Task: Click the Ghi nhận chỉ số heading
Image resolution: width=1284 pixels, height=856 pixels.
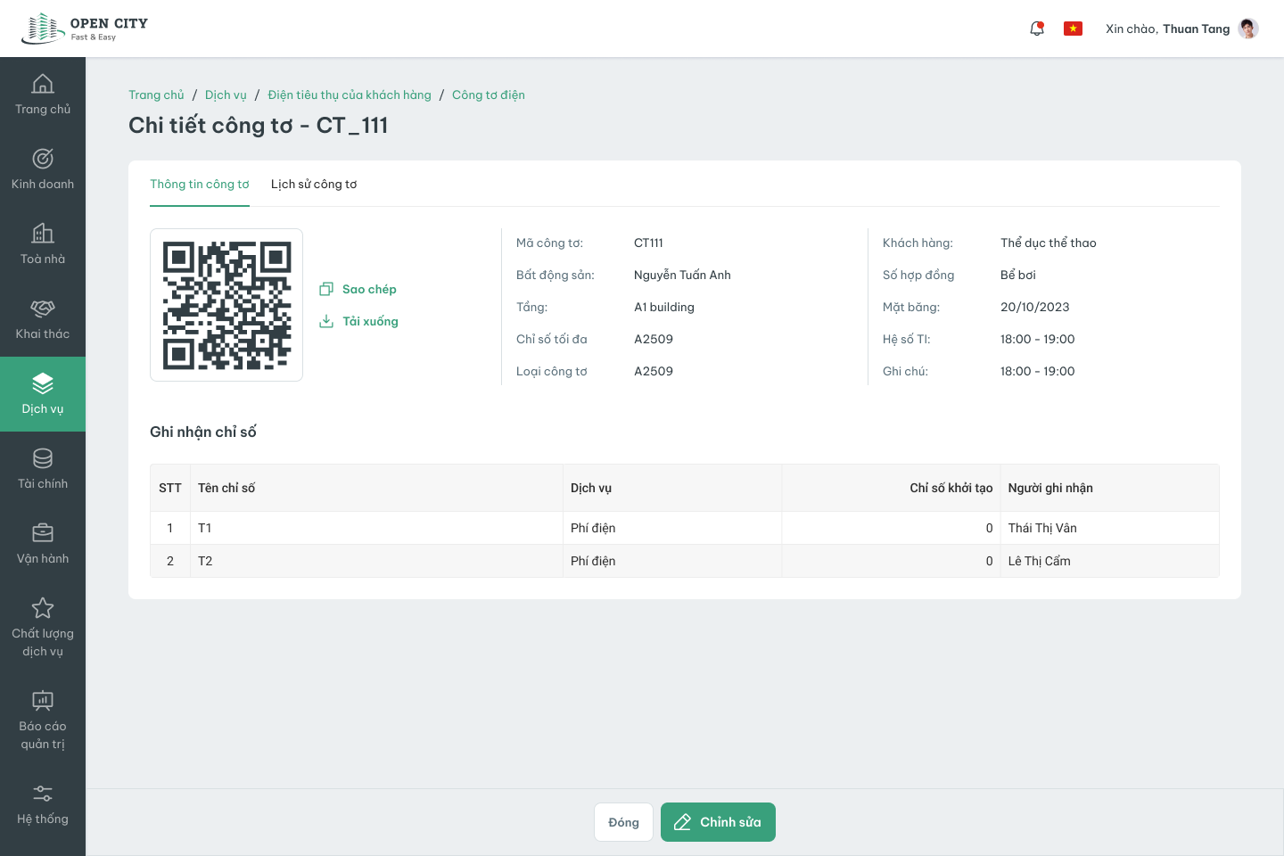Action: click(203, 432)
